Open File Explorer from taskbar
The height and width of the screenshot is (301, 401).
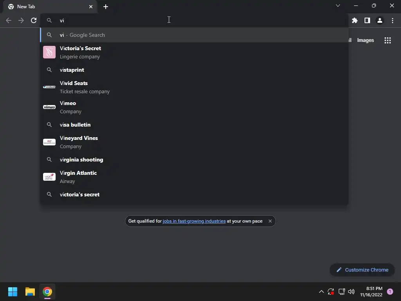tap(30, 292)
